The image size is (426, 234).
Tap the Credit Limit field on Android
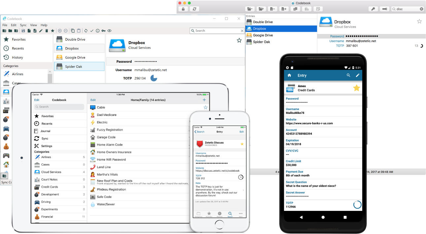coord(323,163)
